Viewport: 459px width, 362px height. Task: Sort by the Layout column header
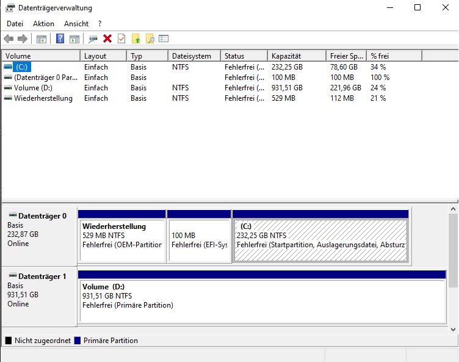[x=103, y=56]
